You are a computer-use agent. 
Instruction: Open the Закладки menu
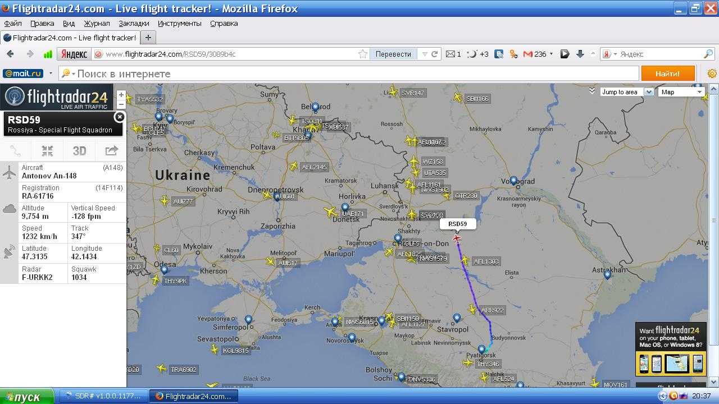click(x=134, y=24)
